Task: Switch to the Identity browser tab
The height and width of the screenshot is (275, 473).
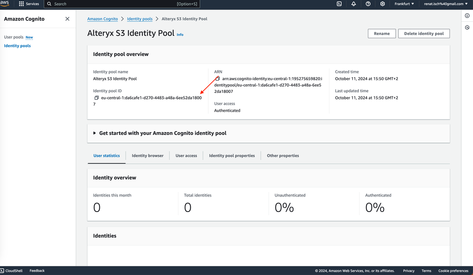Action: click(148, 156)
